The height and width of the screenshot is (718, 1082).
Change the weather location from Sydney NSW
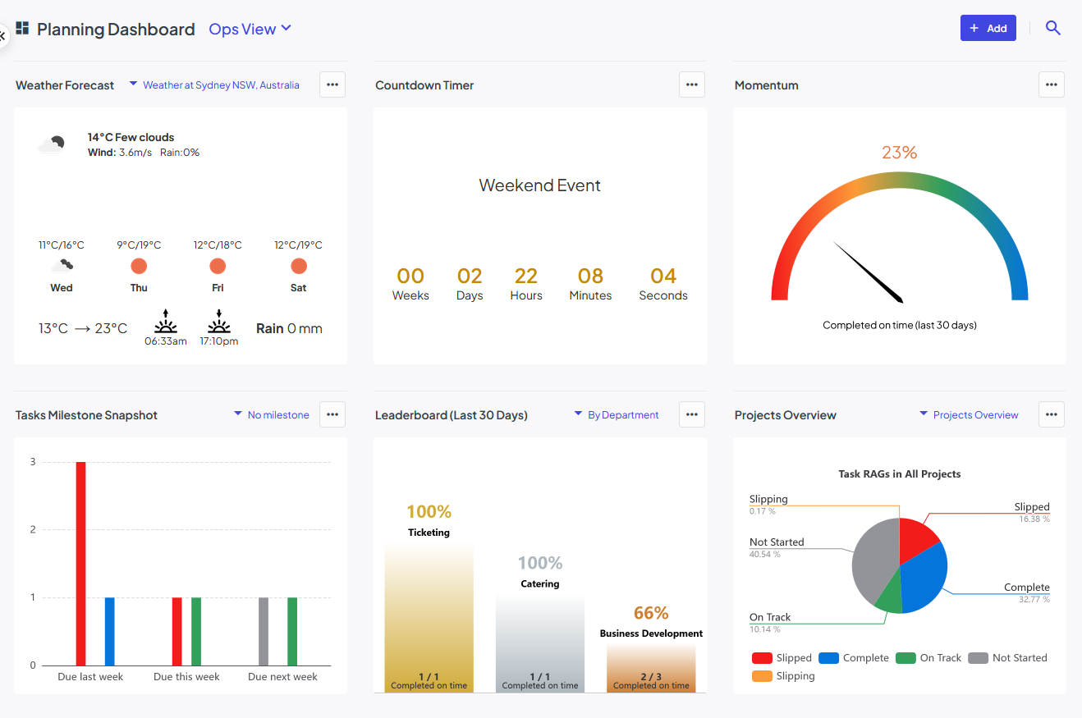click(214, 85)
